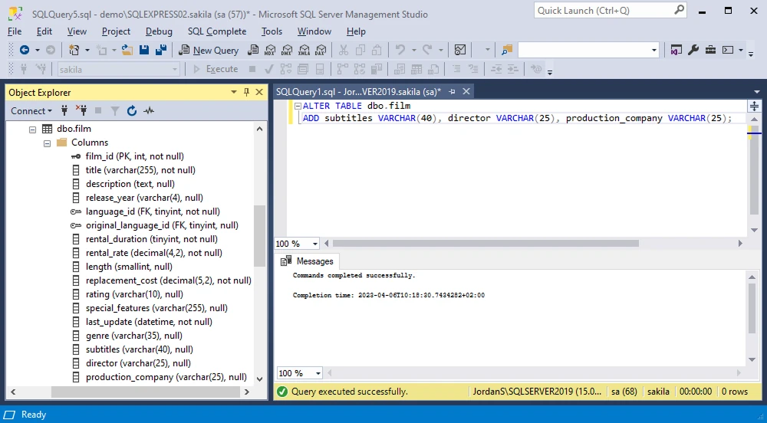Open a new DMX query

pyautogui.click(x=287, y=50)
